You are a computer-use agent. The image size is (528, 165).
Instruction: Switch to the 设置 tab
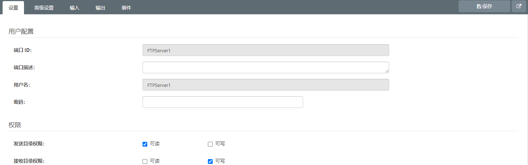(x=13, y=8)
